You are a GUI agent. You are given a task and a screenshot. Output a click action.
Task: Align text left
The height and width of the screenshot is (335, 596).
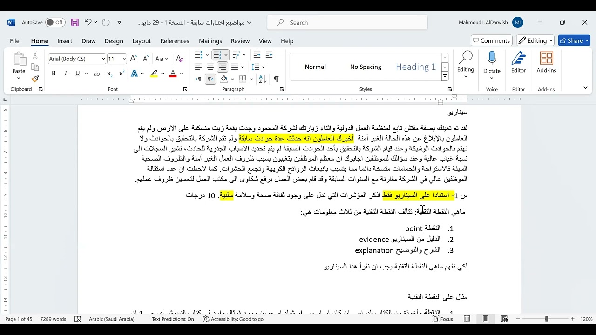(198, 67)
